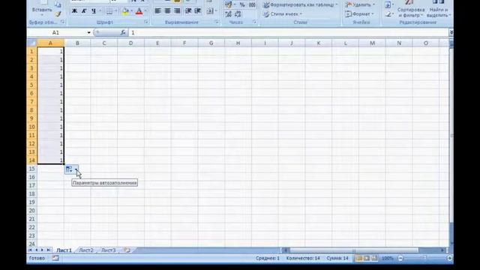Select row 15 header
480x270 pixels.
(x=31, y=169)
